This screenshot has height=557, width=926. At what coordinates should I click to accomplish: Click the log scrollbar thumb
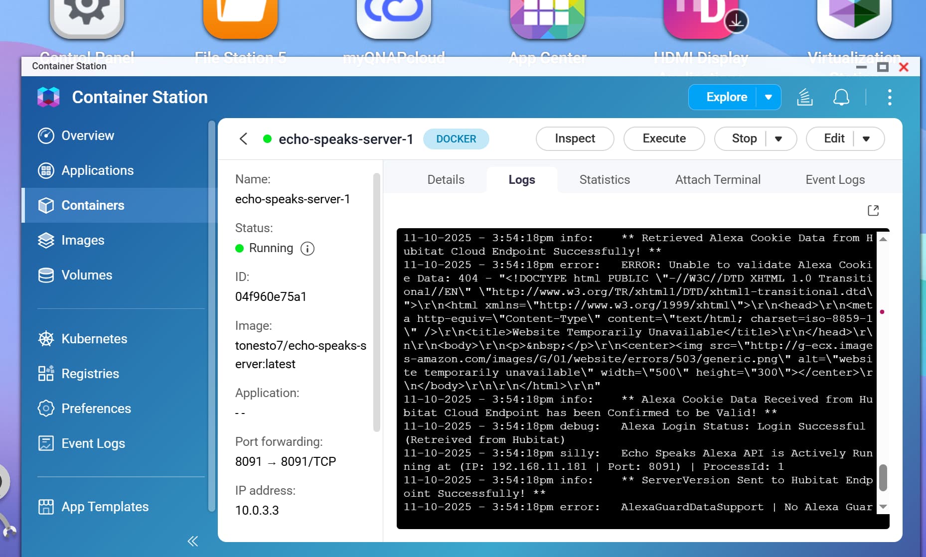(883, 477)
